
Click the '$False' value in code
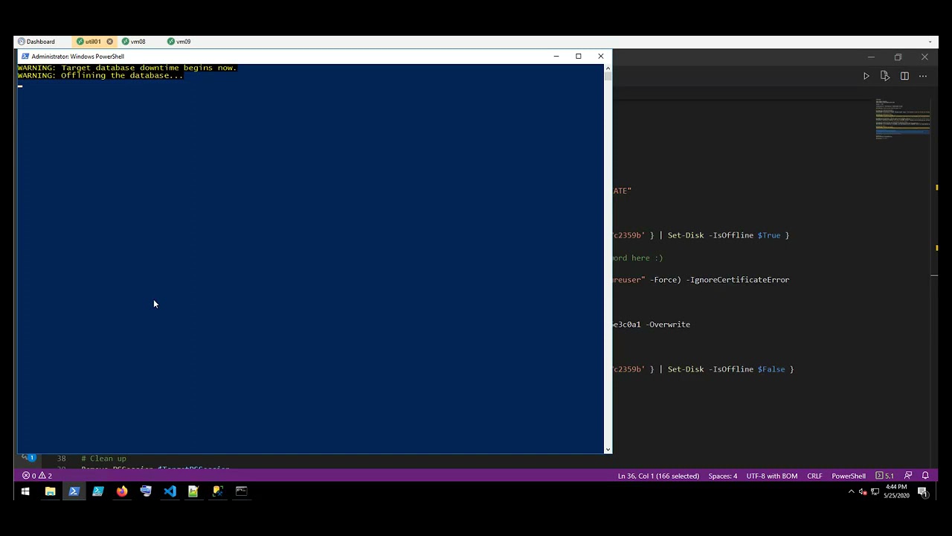[x=771, y=369]
